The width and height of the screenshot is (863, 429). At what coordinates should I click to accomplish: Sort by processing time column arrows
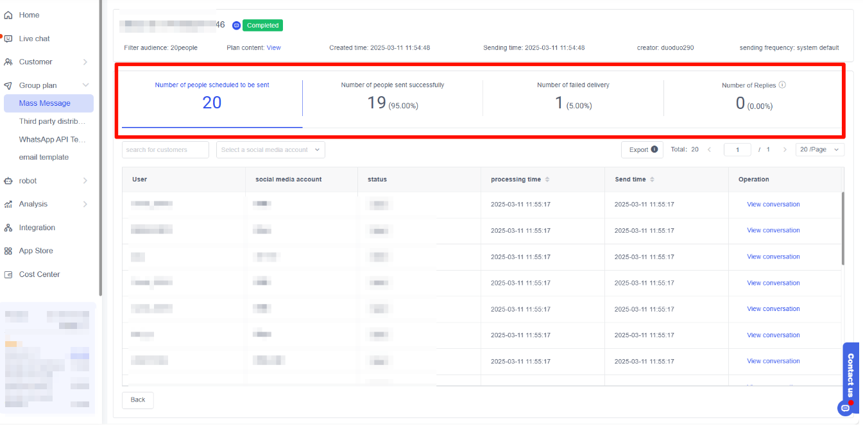coord(547,180)
